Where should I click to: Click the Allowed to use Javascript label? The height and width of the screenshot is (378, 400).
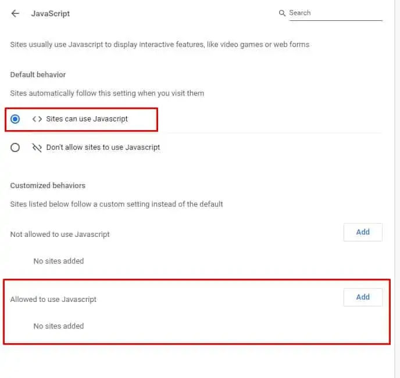(53, 299)
